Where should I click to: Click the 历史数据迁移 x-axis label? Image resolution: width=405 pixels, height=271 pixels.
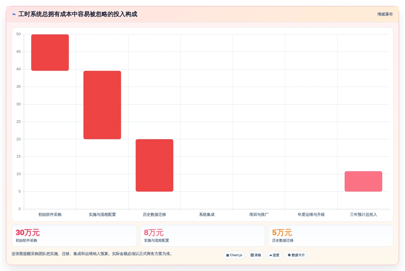(155, 215)
